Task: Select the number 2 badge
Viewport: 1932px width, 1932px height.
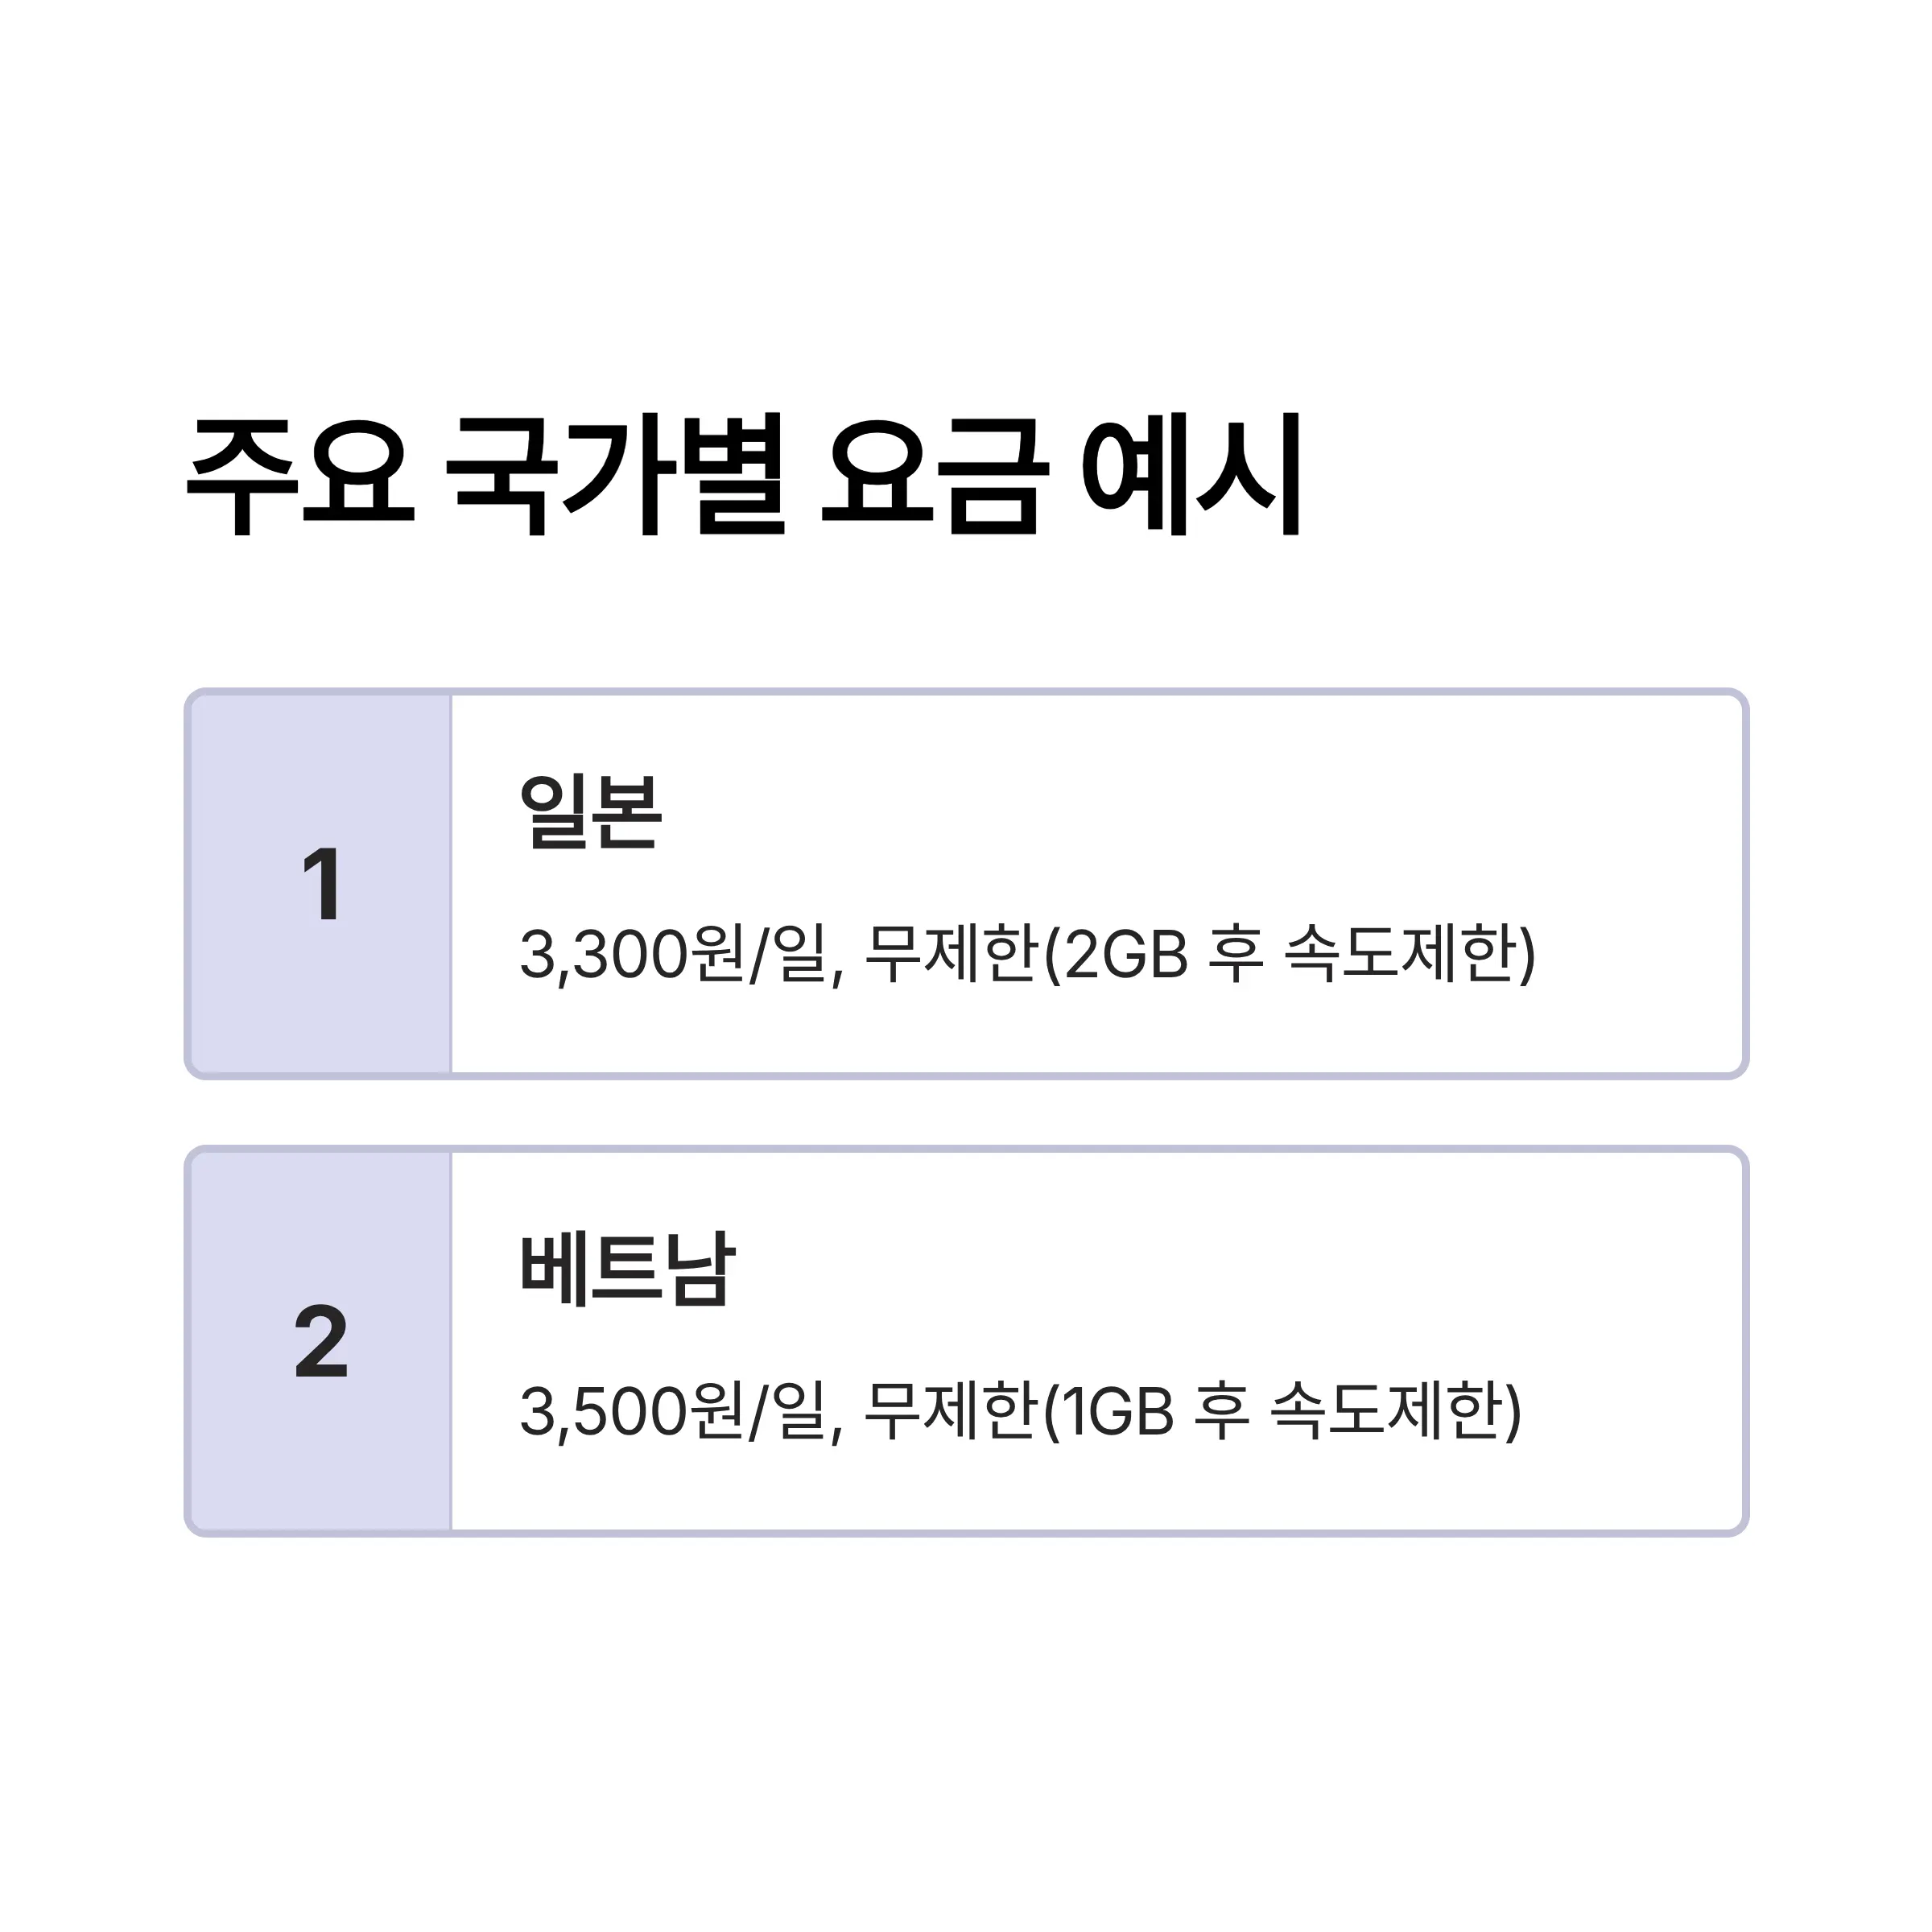Action: click(x=322, y=1341)
